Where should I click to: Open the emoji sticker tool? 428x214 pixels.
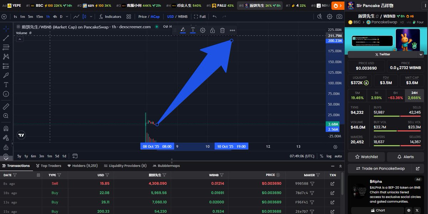(6, 94)
